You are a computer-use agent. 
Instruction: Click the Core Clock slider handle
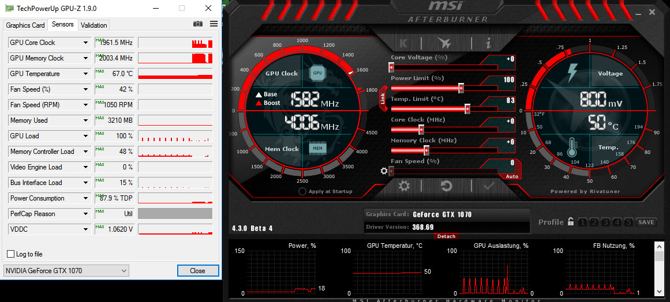[x=421, y=130]
